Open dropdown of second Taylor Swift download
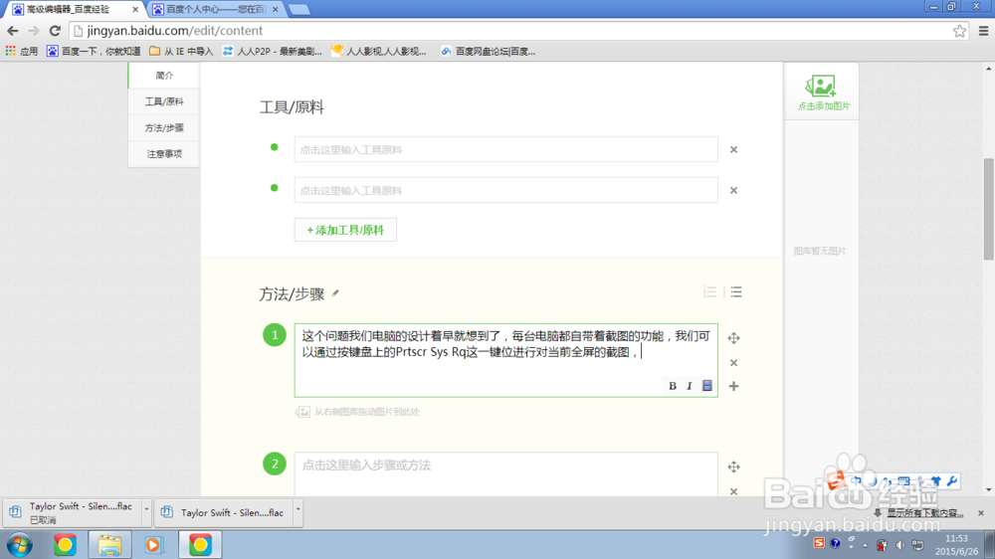This screenshot has width=995, height=559. (x=298, y=511)
